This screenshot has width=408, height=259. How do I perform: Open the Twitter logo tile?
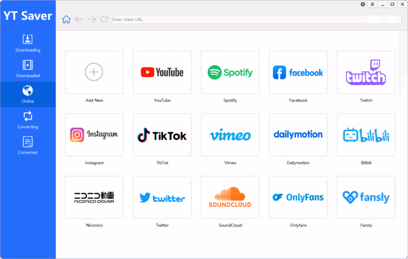(162, 197)
